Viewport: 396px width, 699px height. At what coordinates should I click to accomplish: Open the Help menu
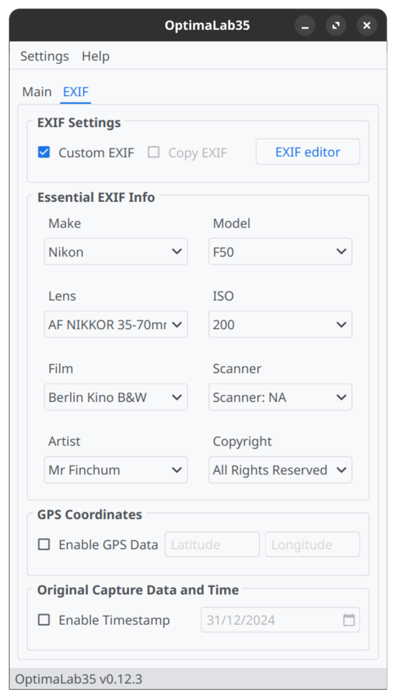pyautogui.click(x=96, y=56)
